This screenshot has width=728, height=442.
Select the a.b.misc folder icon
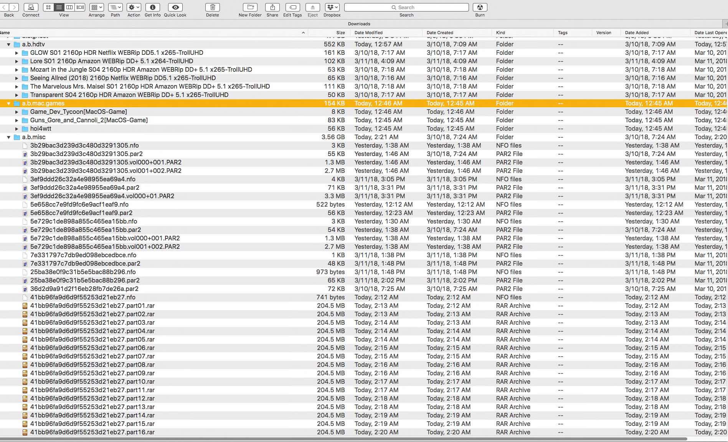click(17, 137)
